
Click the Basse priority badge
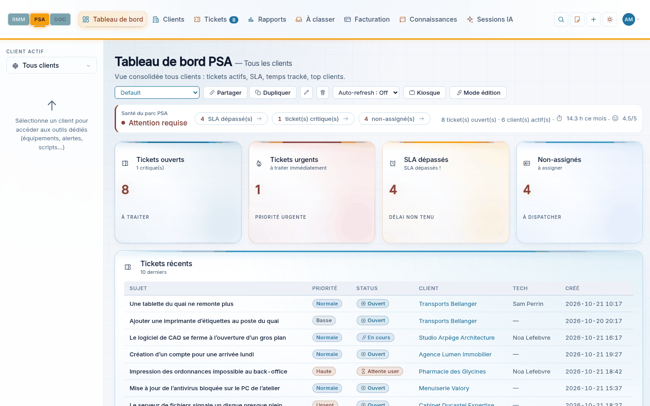pyautogui.click(x=324, y=320)
